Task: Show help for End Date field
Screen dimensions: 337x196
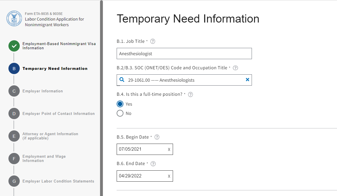Action: pyautogui.click(x=153, y=164)
